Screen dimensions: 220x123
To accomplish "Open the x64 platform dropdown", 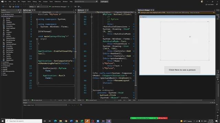I will (x=42, y=6).
